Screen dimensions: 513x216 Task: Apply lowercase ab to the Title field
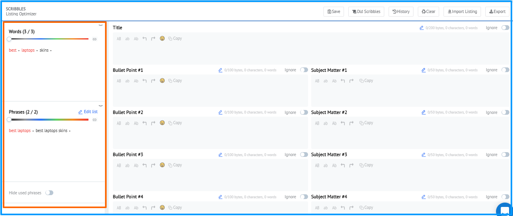[x=128, y=39]
